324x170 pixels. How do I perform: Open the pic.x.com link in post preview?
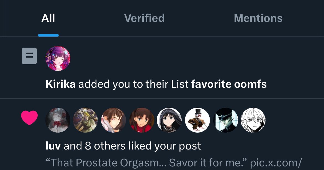276,163
